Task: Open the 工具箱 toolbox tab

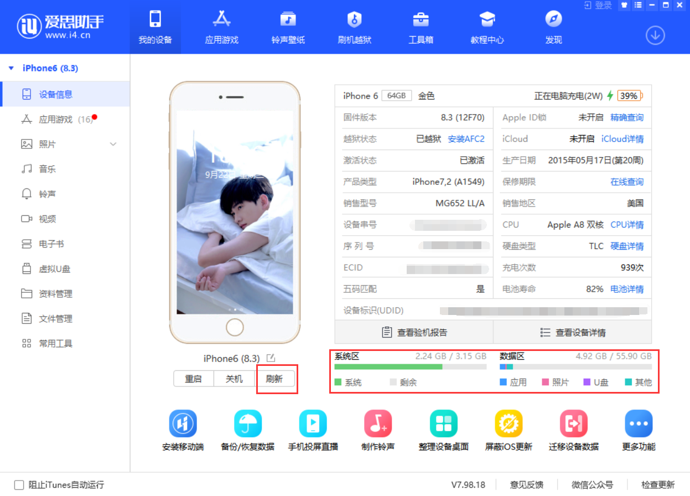Action: point(421,27)
